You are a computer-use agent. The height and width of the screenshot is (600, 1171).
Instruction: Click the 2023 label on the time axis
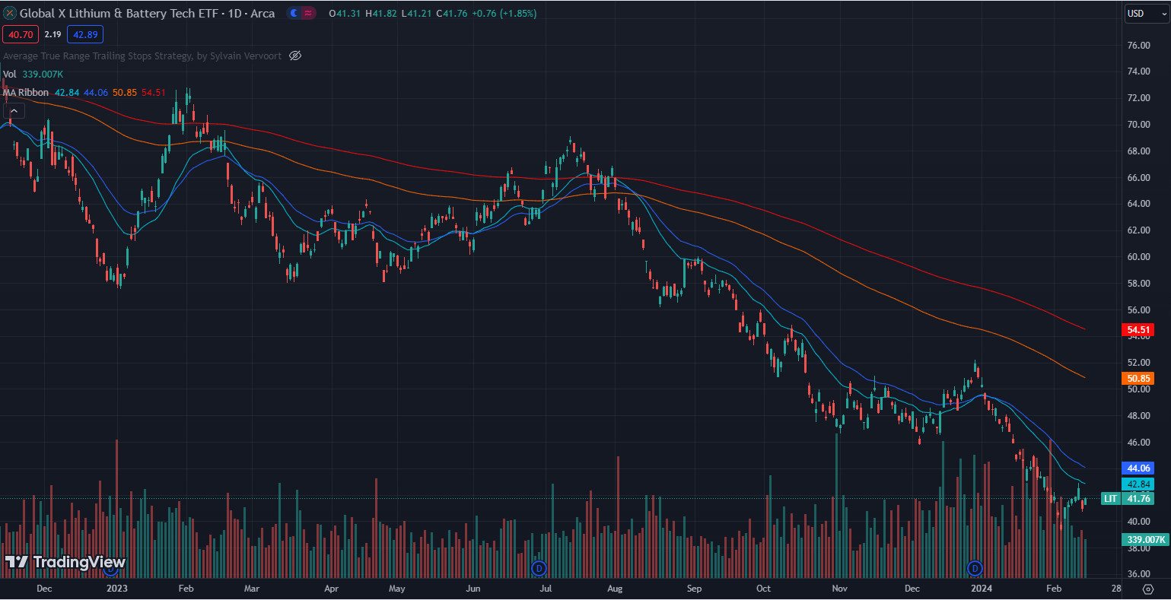pos(117,589)
